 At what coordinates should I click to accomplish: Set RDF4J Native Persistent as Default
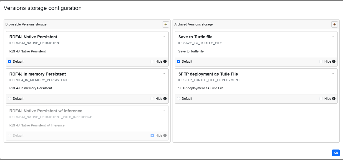(9, 62)
